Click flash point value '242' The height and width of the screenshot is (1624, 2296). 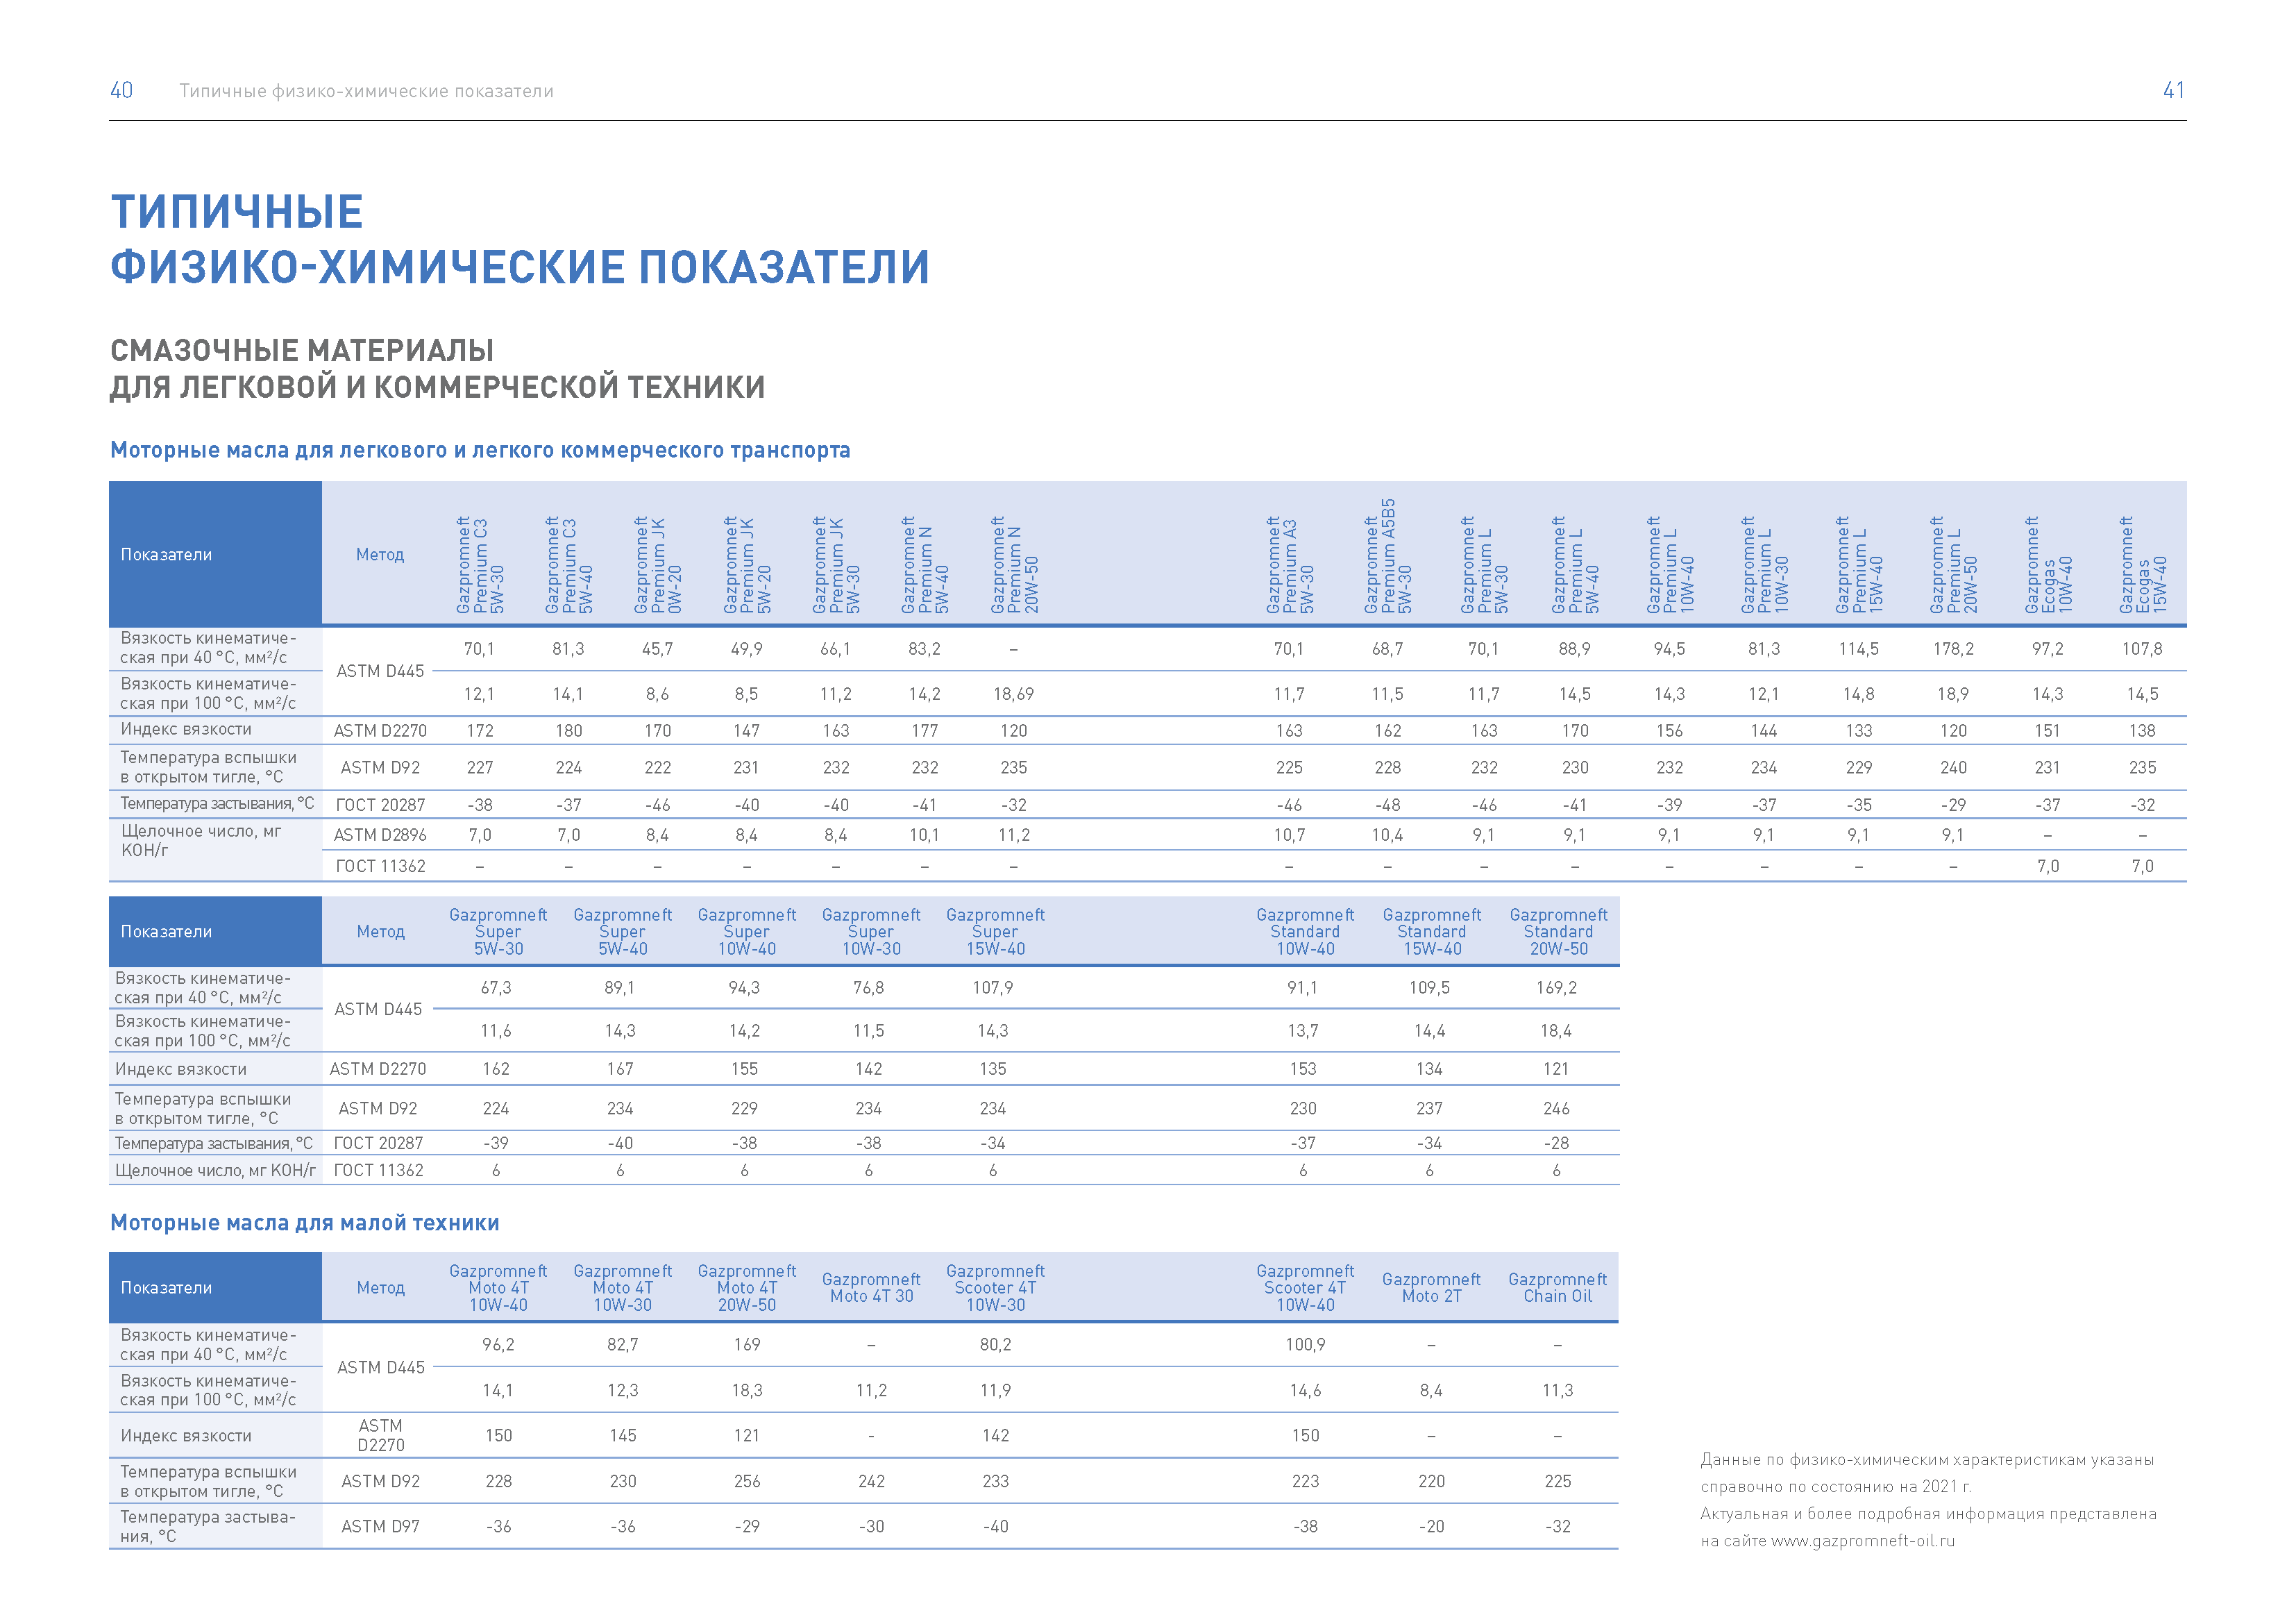[x=871, y=1481]
